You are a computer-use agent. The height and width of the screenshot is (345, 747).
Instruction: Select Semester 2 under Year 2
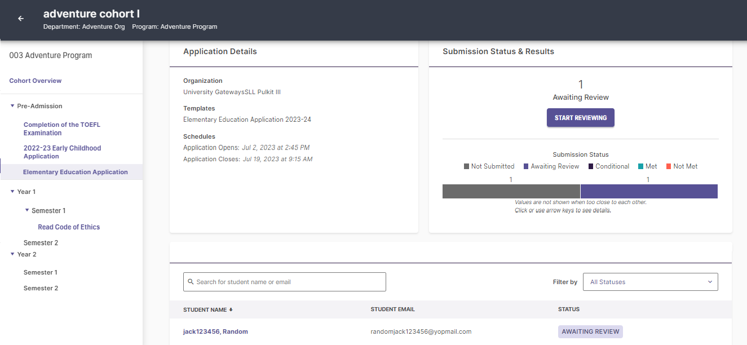click(41, 288)
